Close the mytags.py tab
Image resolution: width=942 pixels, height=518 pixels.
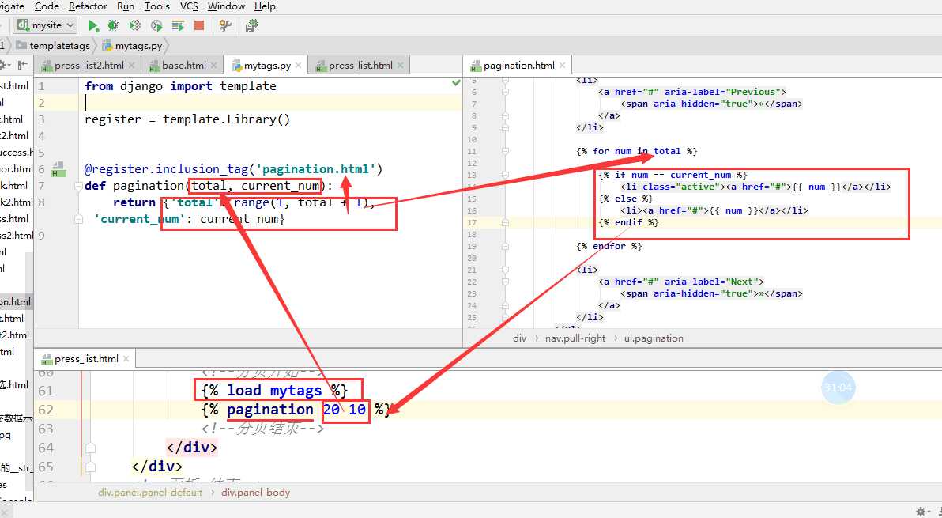(298, 65)
